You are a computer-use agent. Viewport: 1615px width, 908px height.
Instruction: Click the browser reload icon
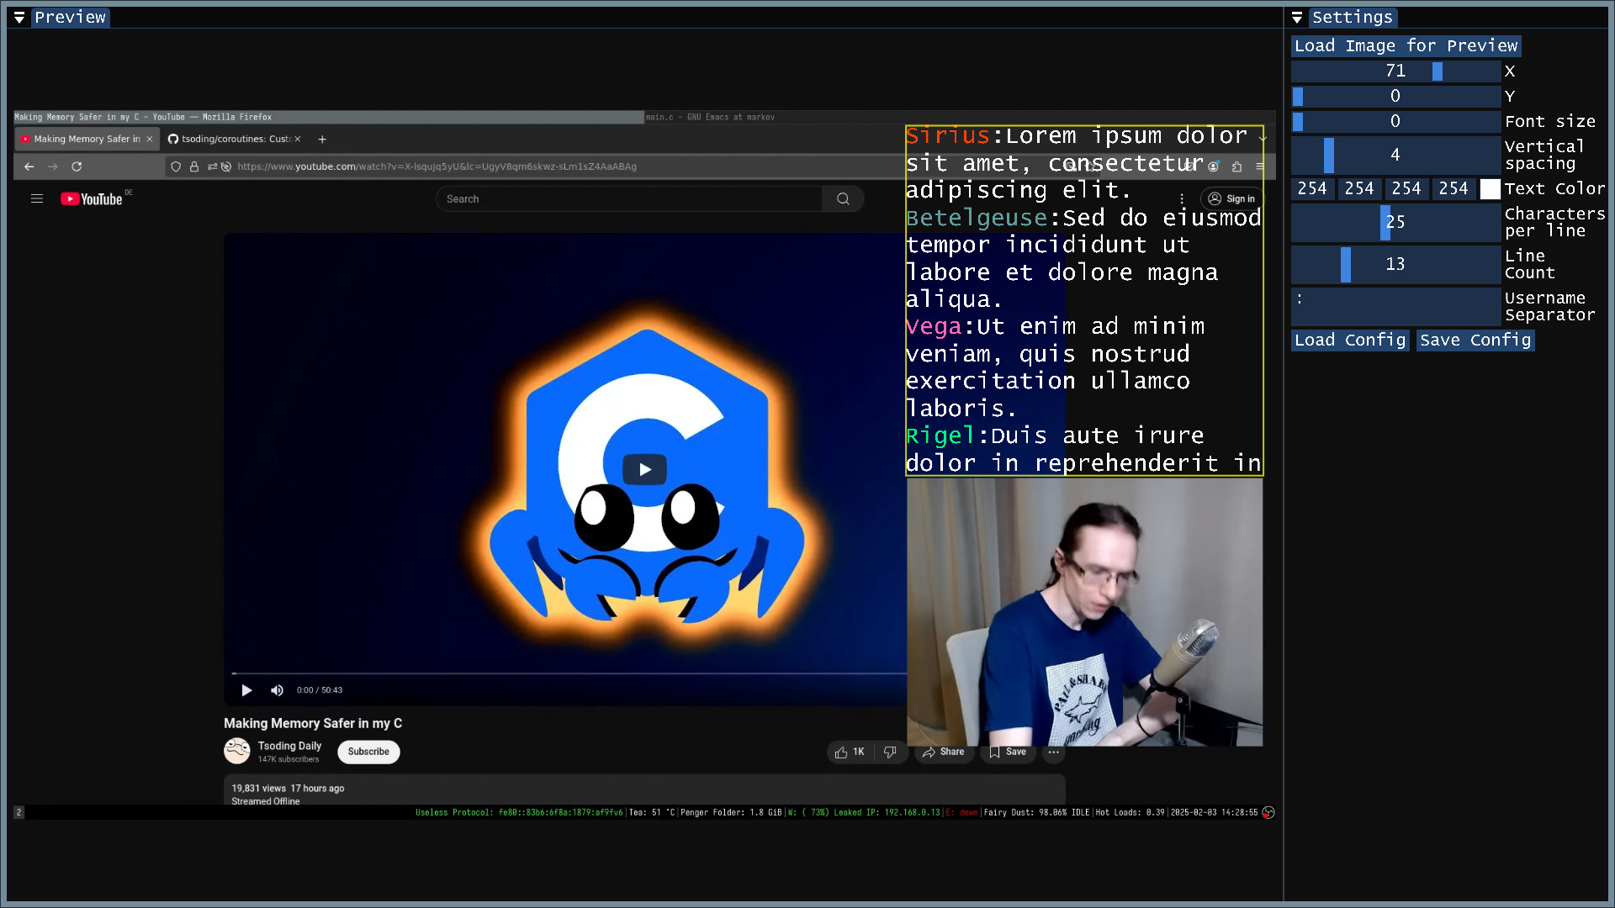pos(77,166)
